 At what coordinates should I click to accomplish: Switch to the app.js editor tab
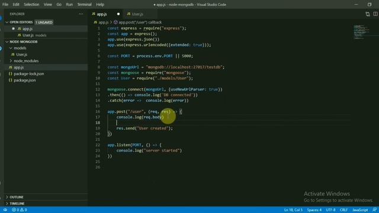pyautogui.click(x=106, y=14)
